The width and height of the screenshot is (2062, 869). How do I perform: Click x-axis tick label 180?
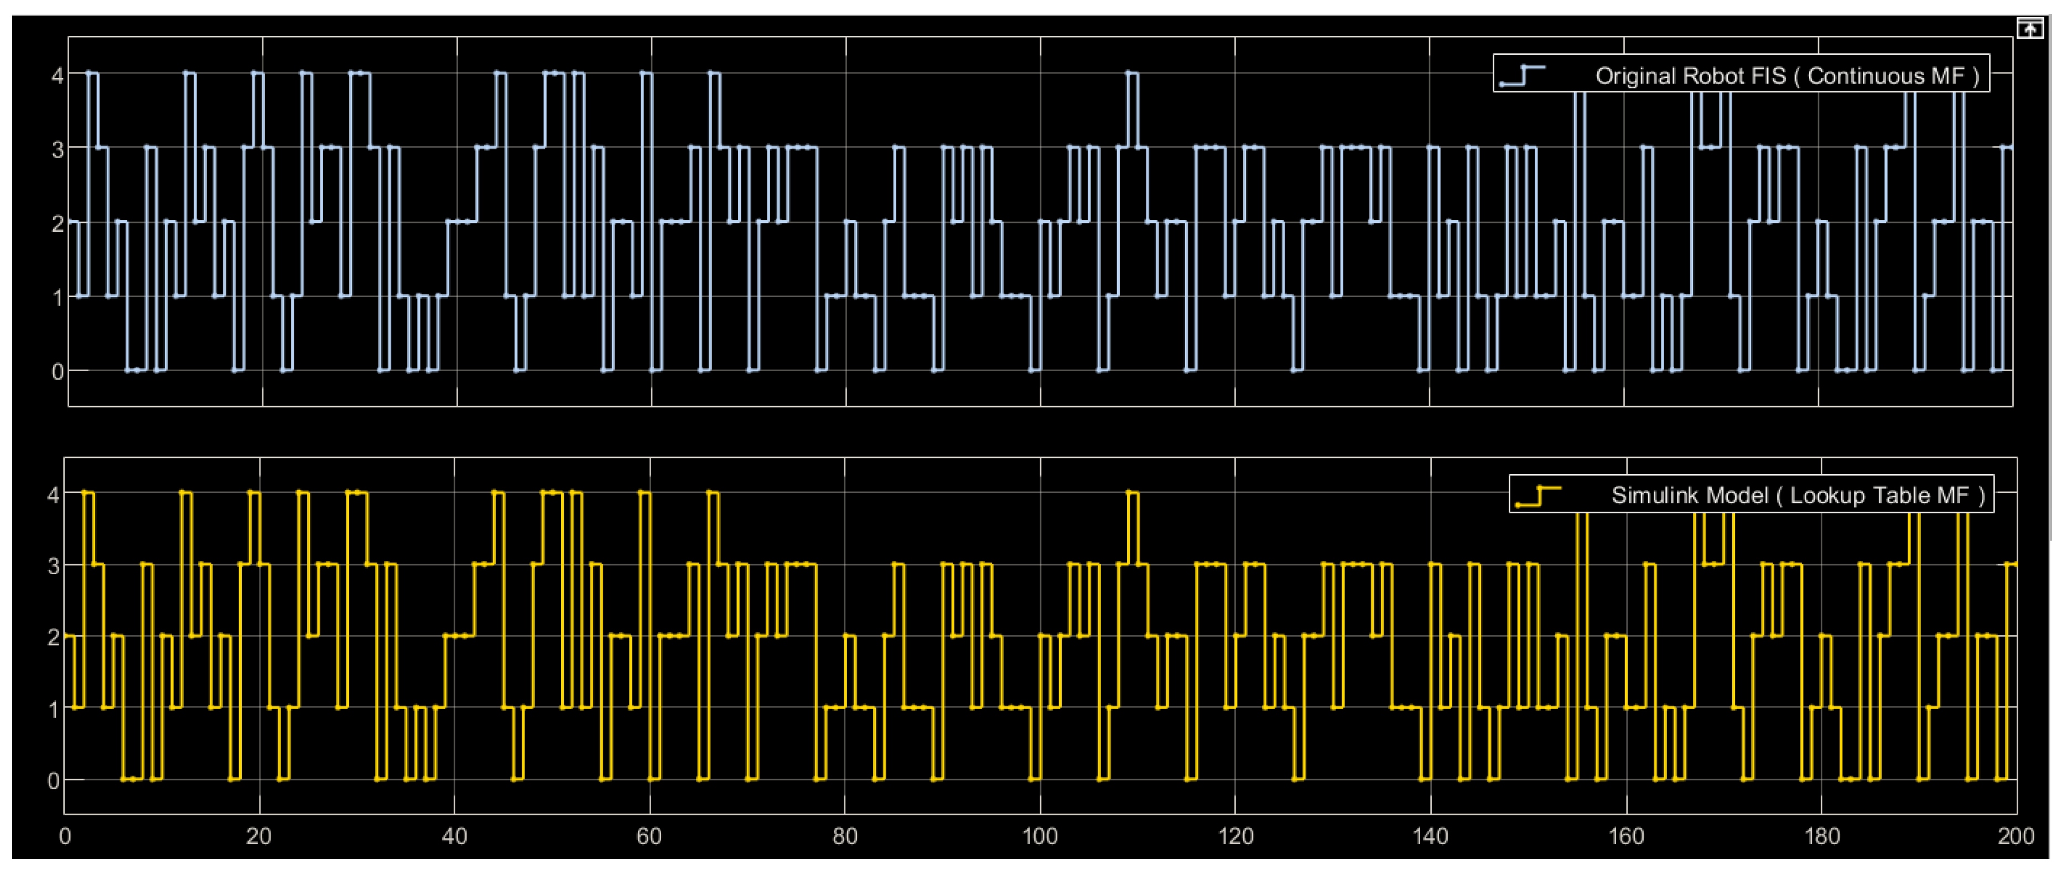point(1821,836)
